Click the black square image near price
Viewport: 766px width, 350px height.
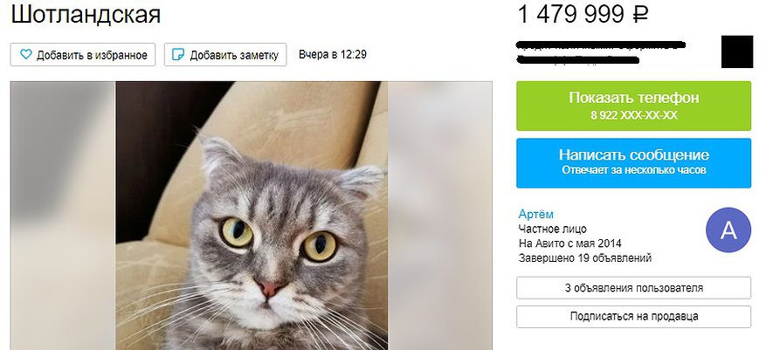[737, 51]
